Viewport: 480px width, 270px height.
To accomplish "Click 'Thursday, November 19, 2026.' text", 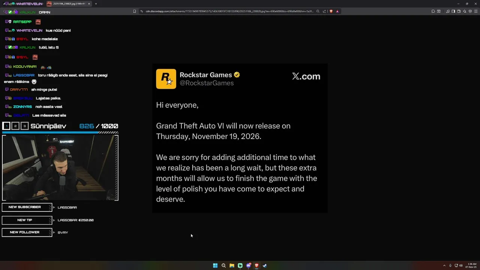I will [x=208, y=136].
